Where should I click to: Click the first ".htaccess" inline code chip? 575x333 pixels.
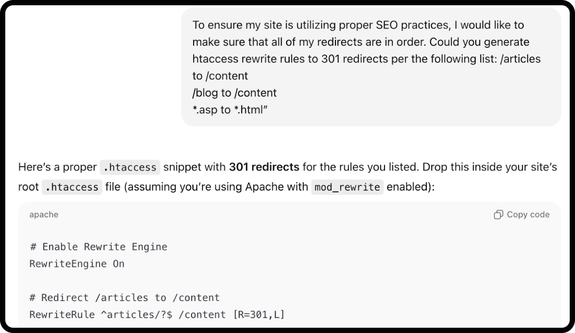pyautogui.click(x=130, y=168)
